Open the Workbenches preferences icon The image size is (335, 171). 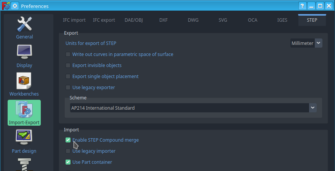(24, 85)
